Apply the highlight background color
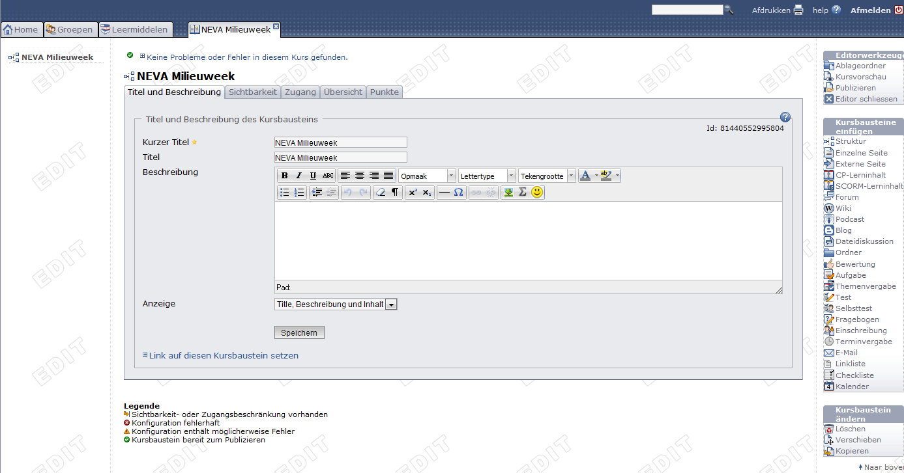This screenshot has width=904, height=473. click(606, 176)
